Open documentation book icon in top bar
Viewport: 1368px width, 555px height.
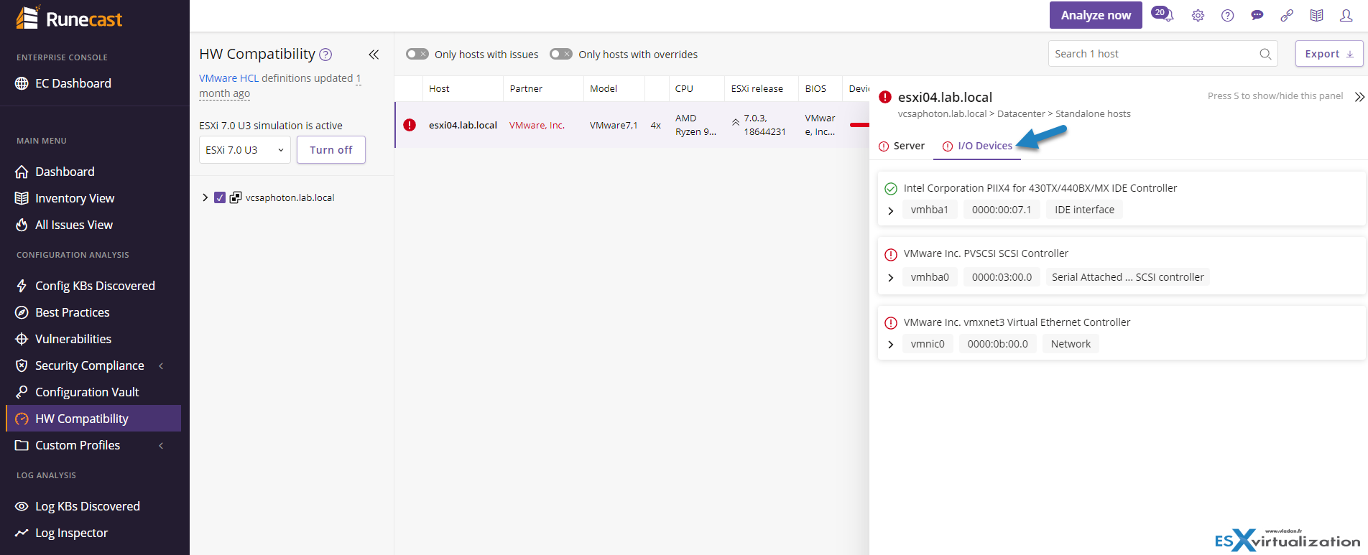pos(1316,15)
